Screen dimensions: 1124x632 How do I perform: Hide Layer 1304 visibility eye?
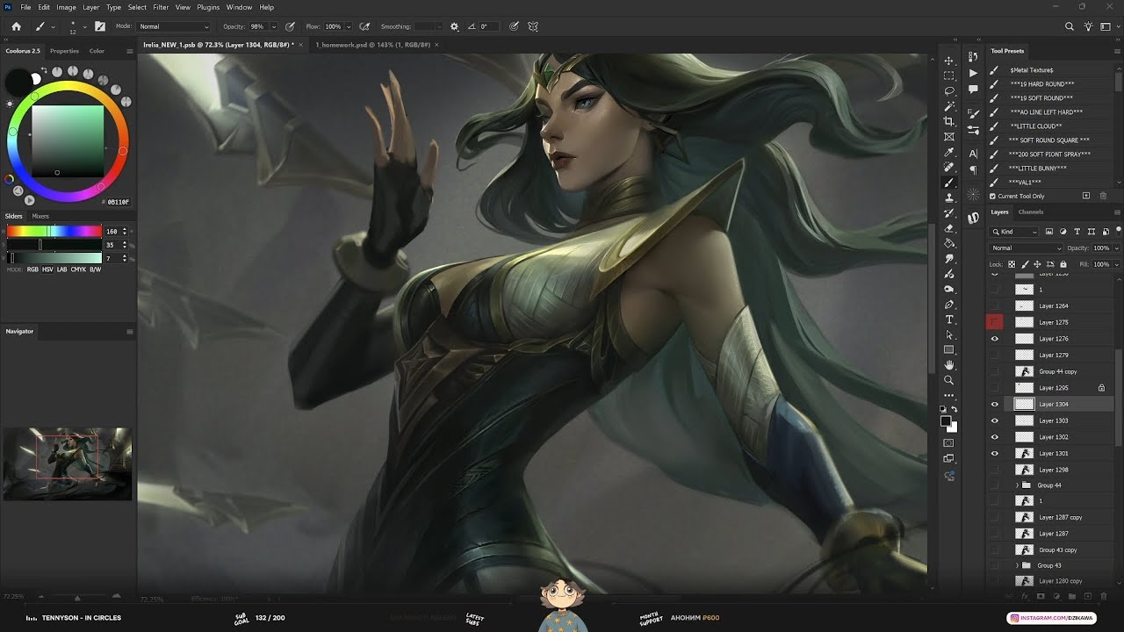point(995,405)
